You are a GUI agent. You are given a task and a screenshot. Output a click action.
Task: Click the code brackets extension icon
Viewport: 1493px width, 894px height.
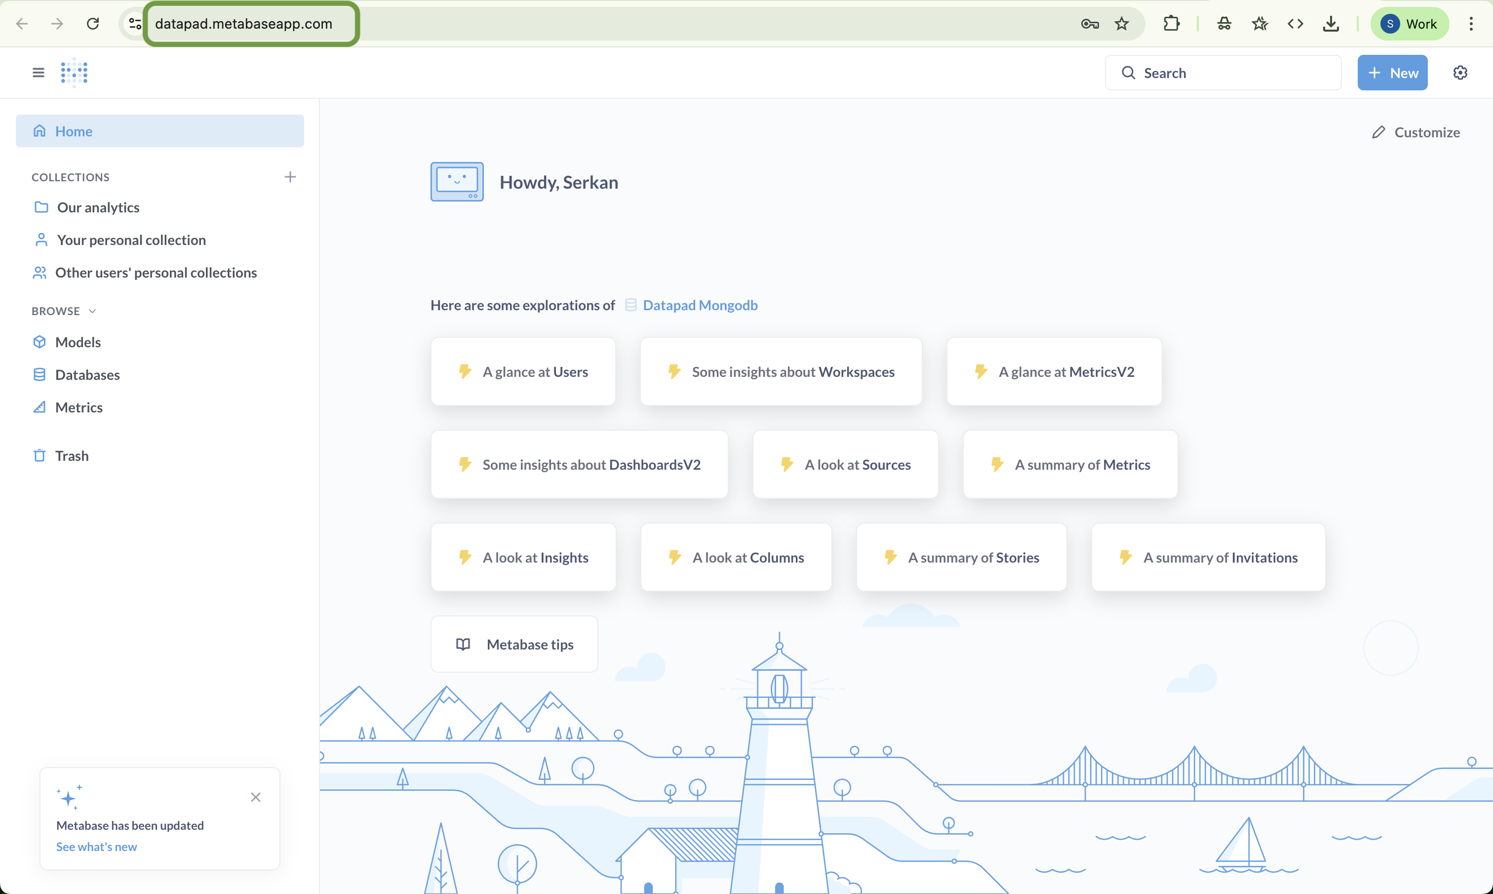[x=1296, y=24]
